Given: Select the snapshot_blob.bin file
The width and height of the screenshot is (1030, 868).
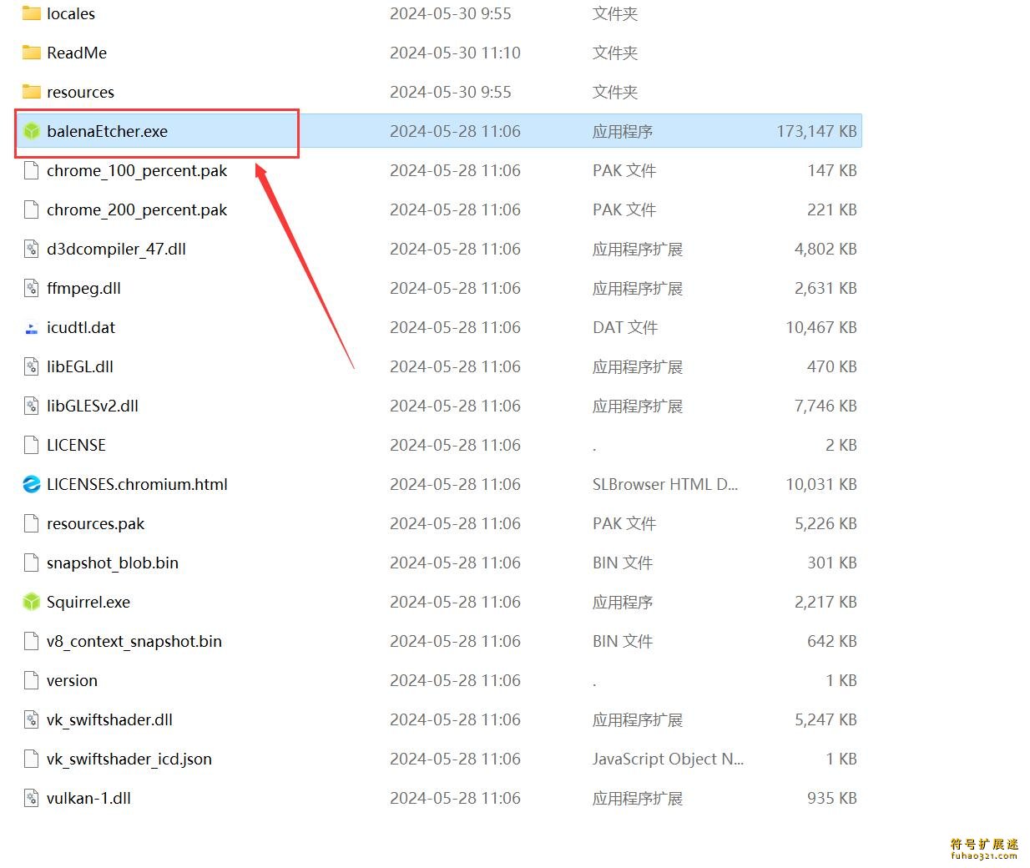Looking at the screenshot, I should point(113,563).
